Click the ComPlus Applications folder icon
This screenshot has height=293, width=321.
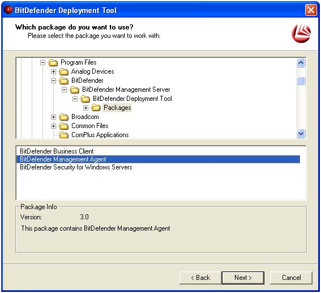click(x=64, y=135)
